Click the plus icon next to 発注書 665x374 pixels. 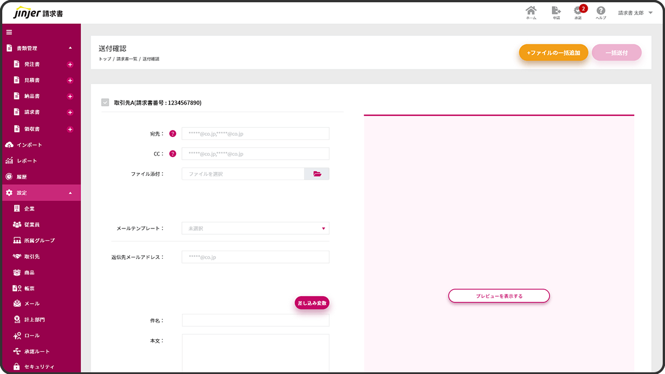pos(70,65)
